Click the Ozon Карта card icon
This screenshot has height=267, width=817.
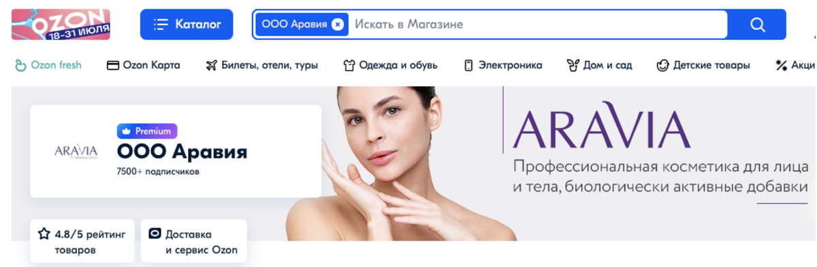pyautogui.click(x=113, y=65)
